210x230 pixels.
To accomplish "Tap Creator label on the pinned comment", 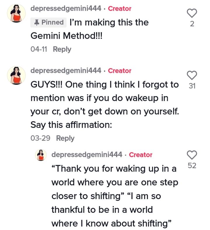I will (x=120, y=8).
